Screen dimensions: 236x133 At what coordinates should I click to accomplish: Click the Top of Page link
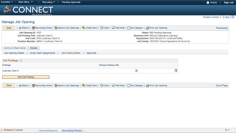click(x=222, y=85)
